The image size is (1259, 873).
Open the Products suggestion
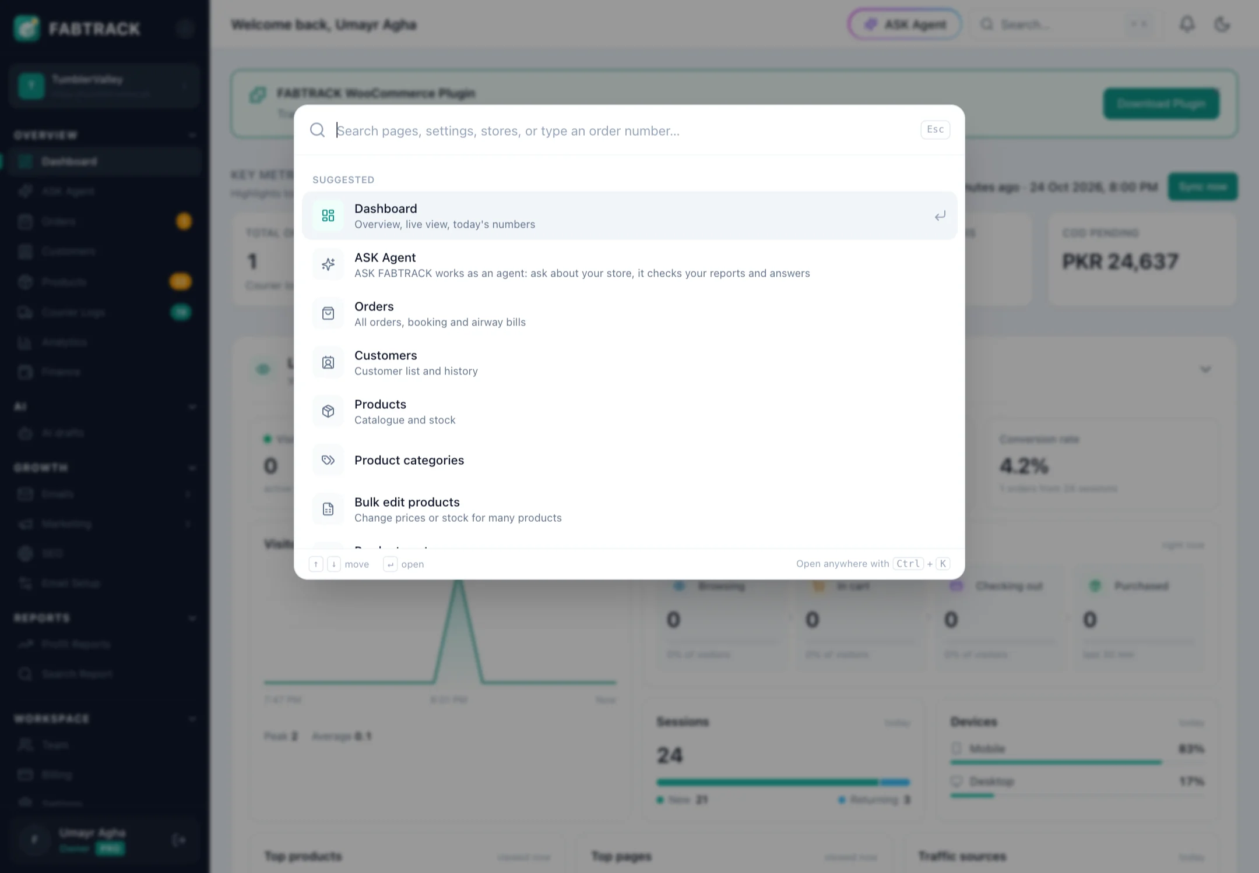tap(629, 411)
